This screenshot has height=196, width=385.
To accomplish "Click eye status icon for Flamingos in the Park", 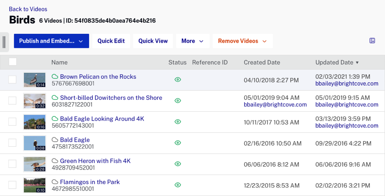I will [x=178, y=185].
